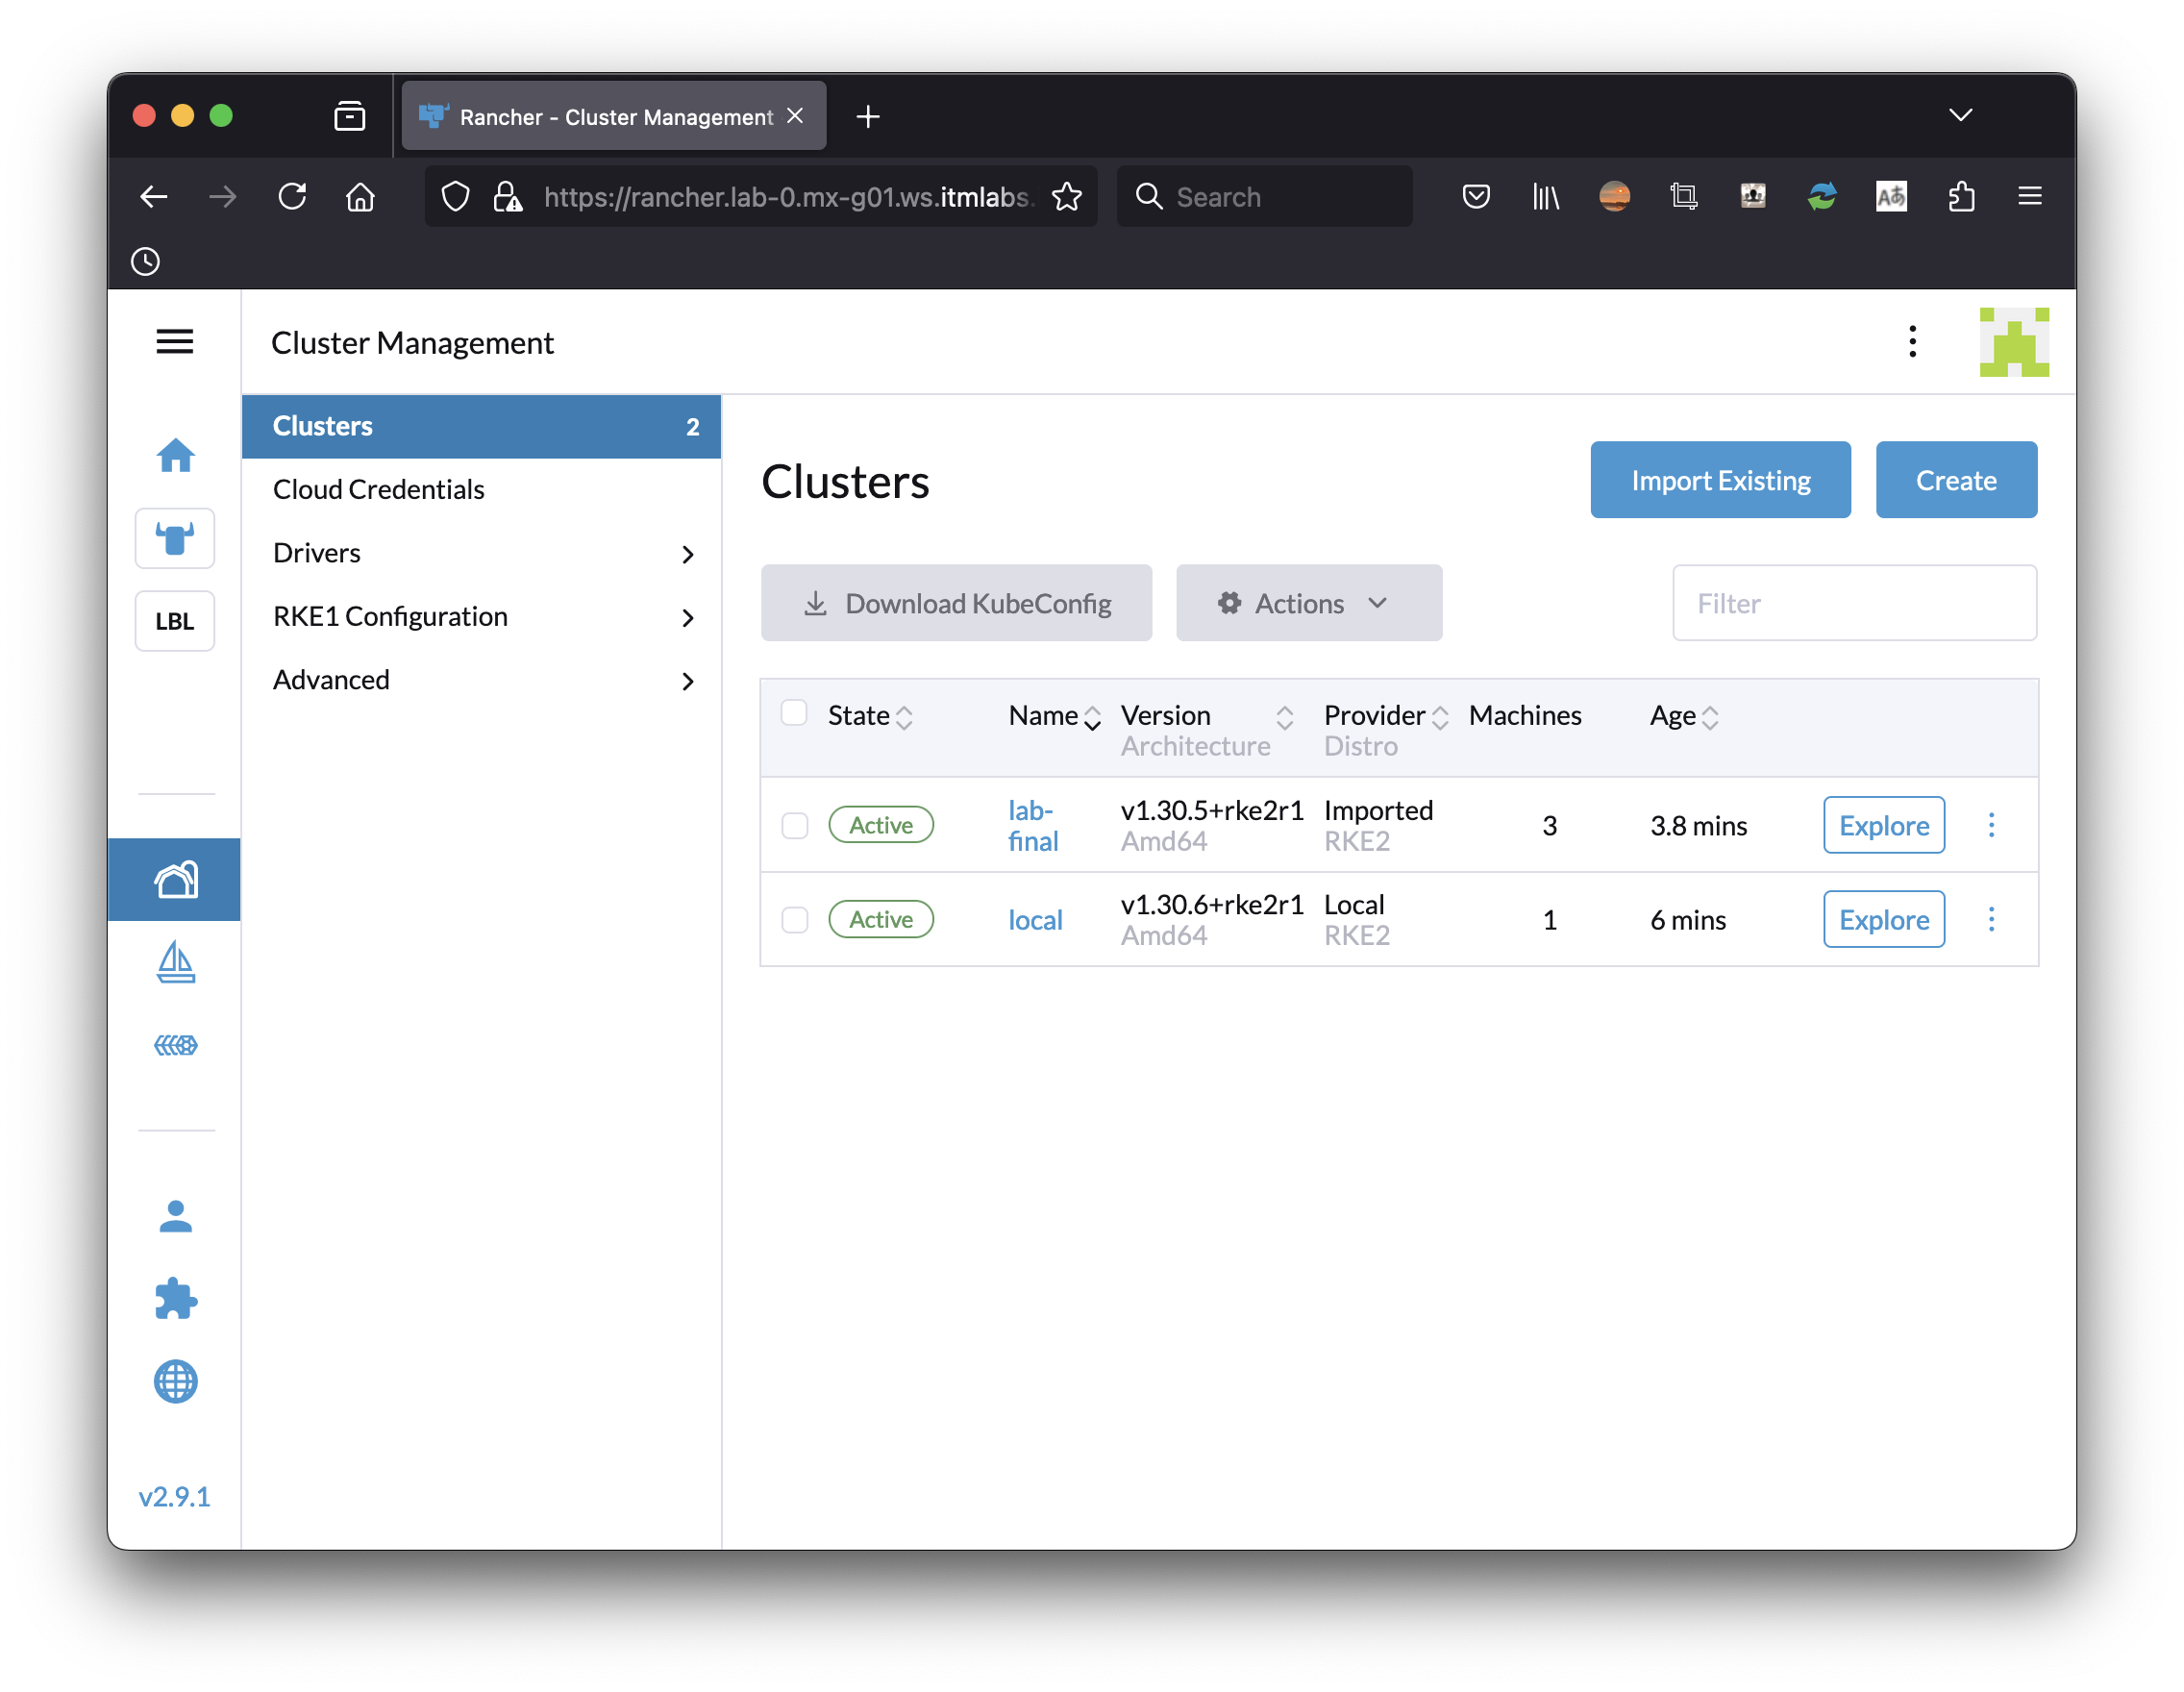Open Firefox tracking protection shield
The height and width of the screenshot is (1692, 2184).
pos(455,196)
